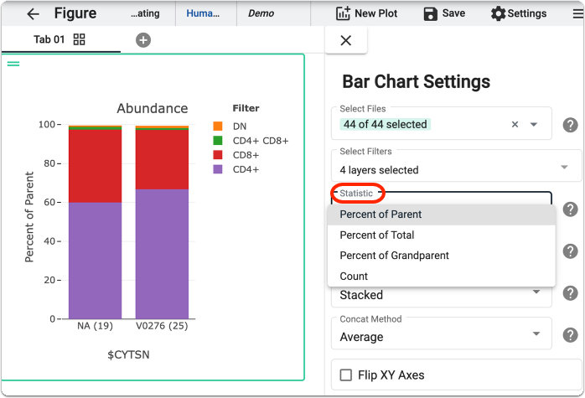Viewport: 585px width, 398px height.
Task: Open help for Stacked option
Action: pyautogui.click(x=570, y=293)
